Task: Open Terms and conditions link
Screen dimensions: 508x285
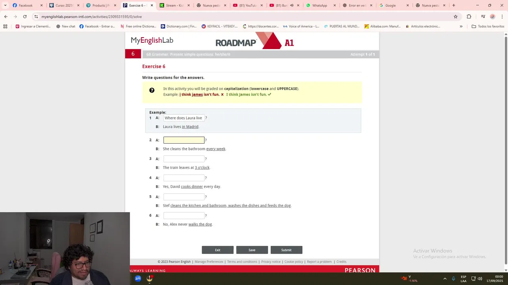Action: (x=242, y=262)
